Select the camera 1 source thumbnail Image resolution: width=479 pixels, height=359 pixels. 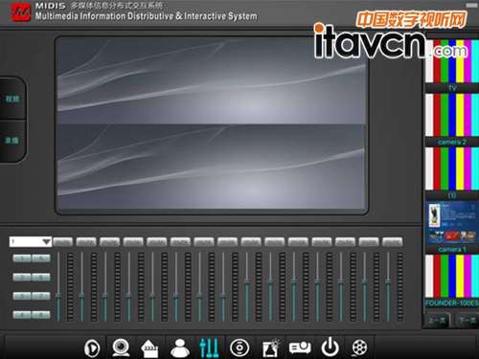pyautogui.click(x=452, y=227)
